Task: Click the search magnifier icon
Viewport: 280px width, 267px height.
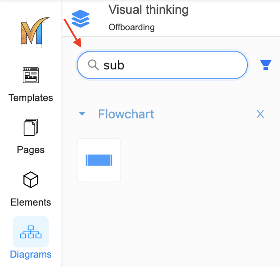Action: [93, 65]
